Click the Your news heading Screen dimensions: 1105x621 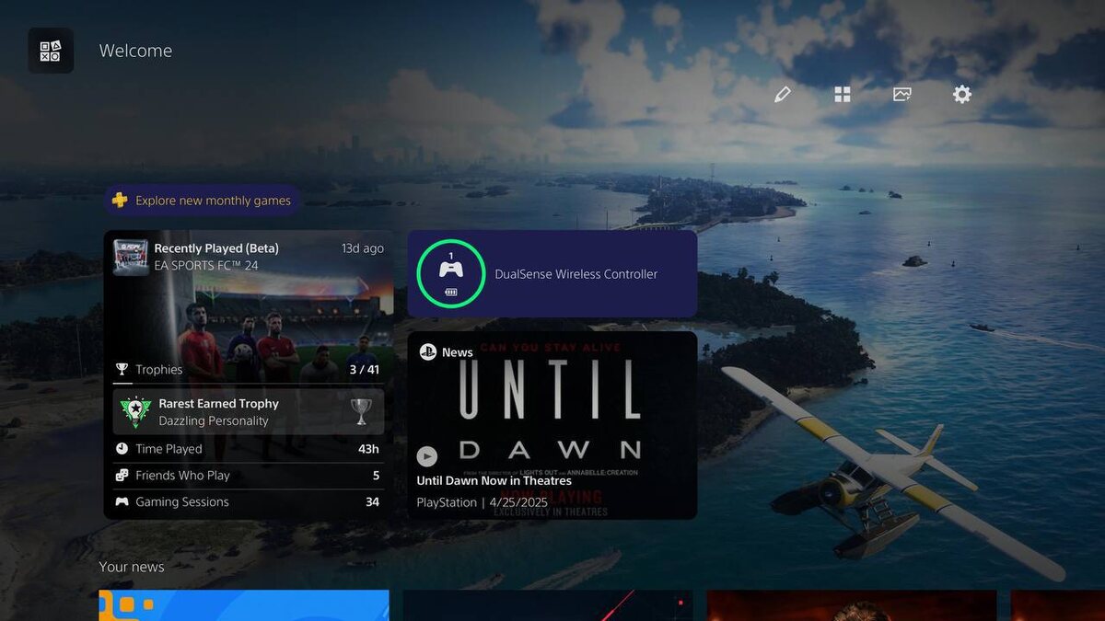pos(132,567)
